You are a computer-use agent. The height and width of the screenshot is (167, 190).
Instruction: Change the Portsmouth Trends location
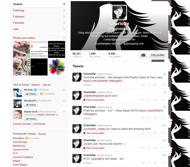click(x=42, y=134)
